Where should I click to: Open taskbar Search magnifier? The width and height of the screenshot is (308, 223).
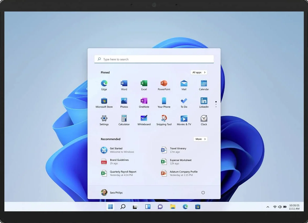pos(123,207)
